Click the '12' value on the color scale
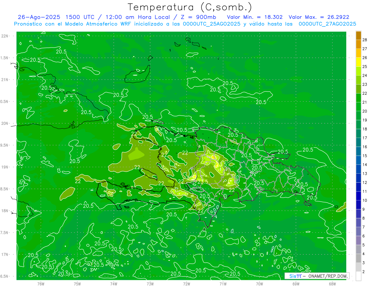The height and width of the screenshot is (288, 373). click(x=365, y=183)
